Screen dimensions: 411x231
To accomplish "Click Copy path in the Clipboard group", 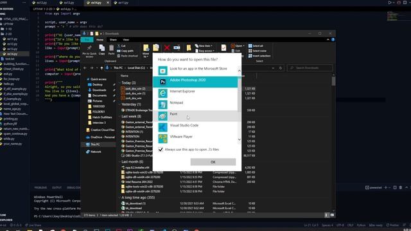I will point(125,51).
